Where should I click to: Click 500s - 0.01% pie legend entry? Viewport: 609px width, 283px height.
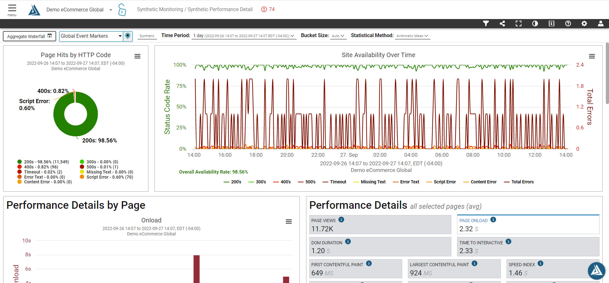click(99, 167)
